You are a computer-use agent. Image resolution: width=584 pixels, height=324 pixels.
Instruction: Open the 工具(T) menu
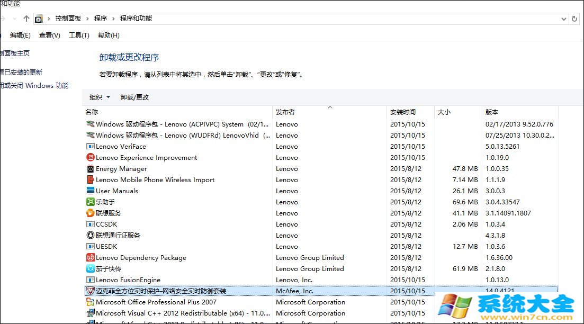[x=79, y=35]
